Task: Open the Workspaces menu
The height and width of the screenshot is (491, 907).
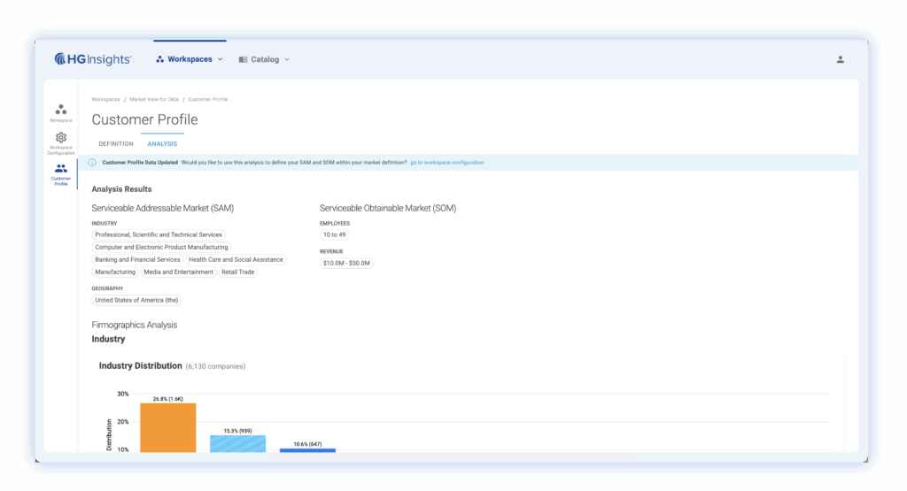Action: (x=190, y=59)
